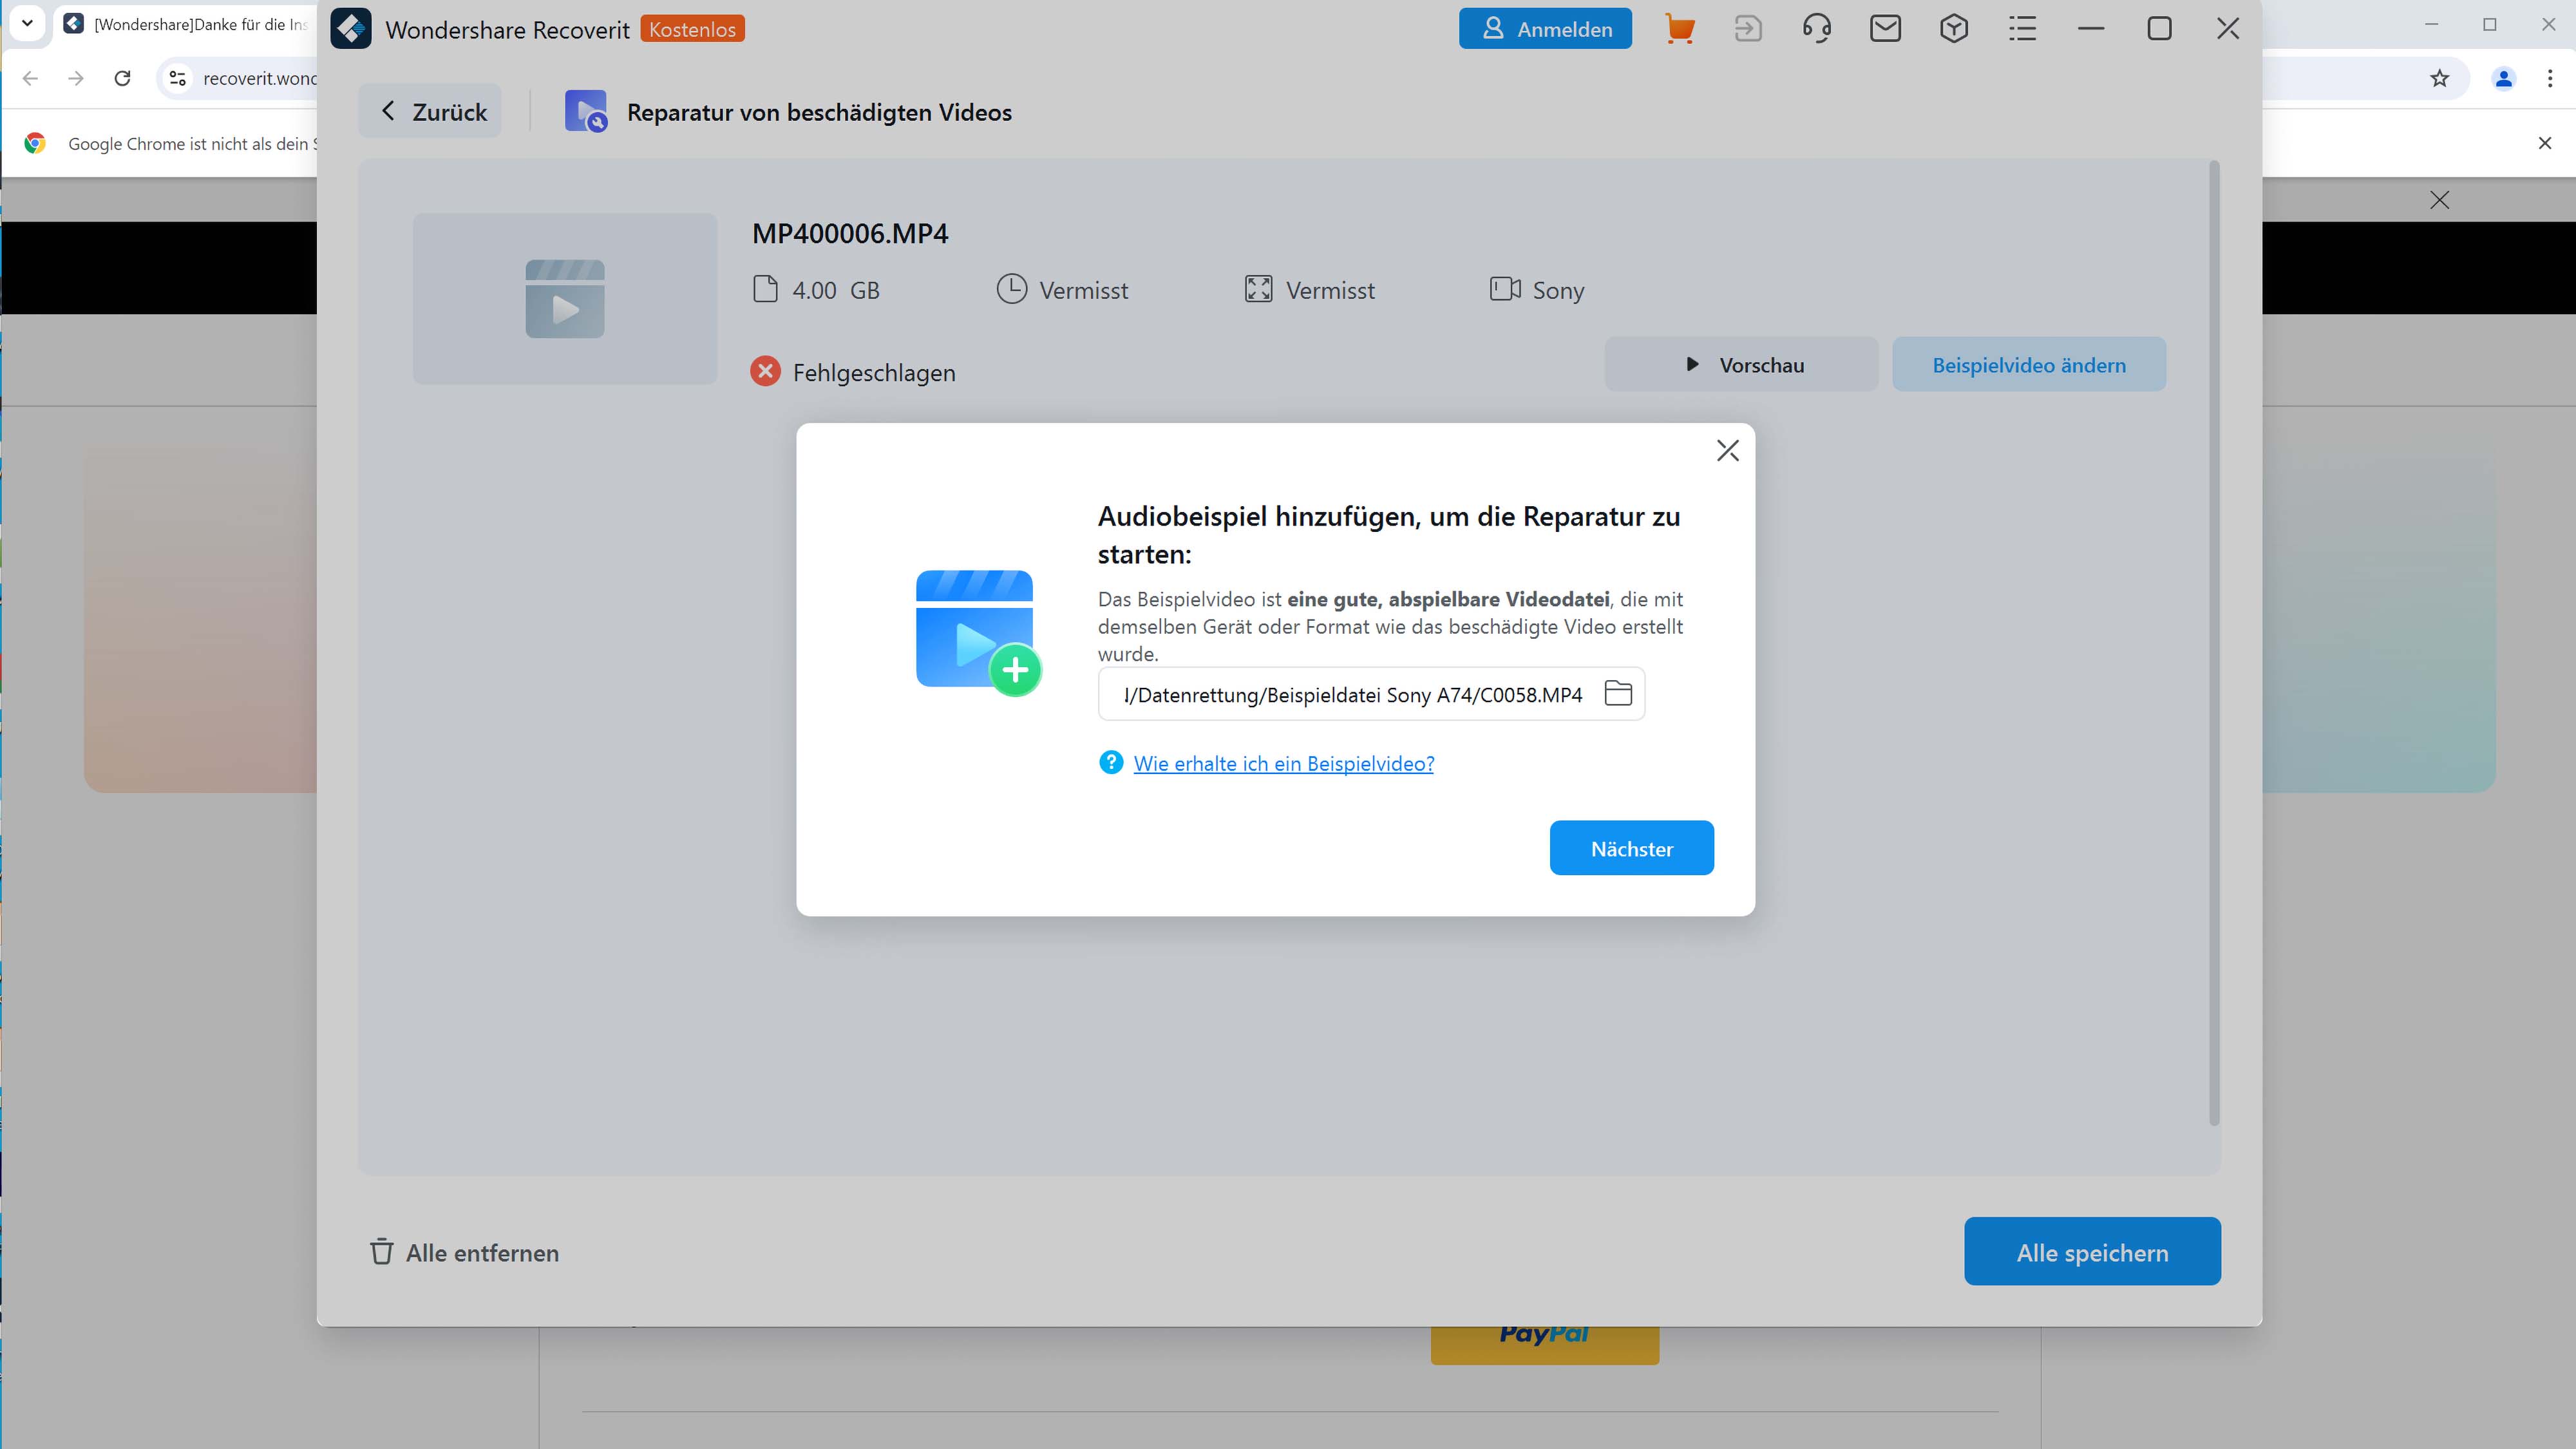The image size is (2576, 1449).
Task: Click the mail envelope icon
Action: coord(1885,29)
